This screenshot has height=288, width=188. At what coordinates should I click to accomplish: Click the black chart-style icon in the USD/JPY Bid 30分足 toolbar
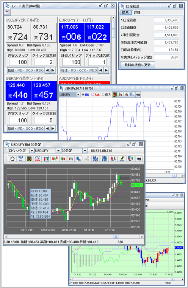coord(29,158)
